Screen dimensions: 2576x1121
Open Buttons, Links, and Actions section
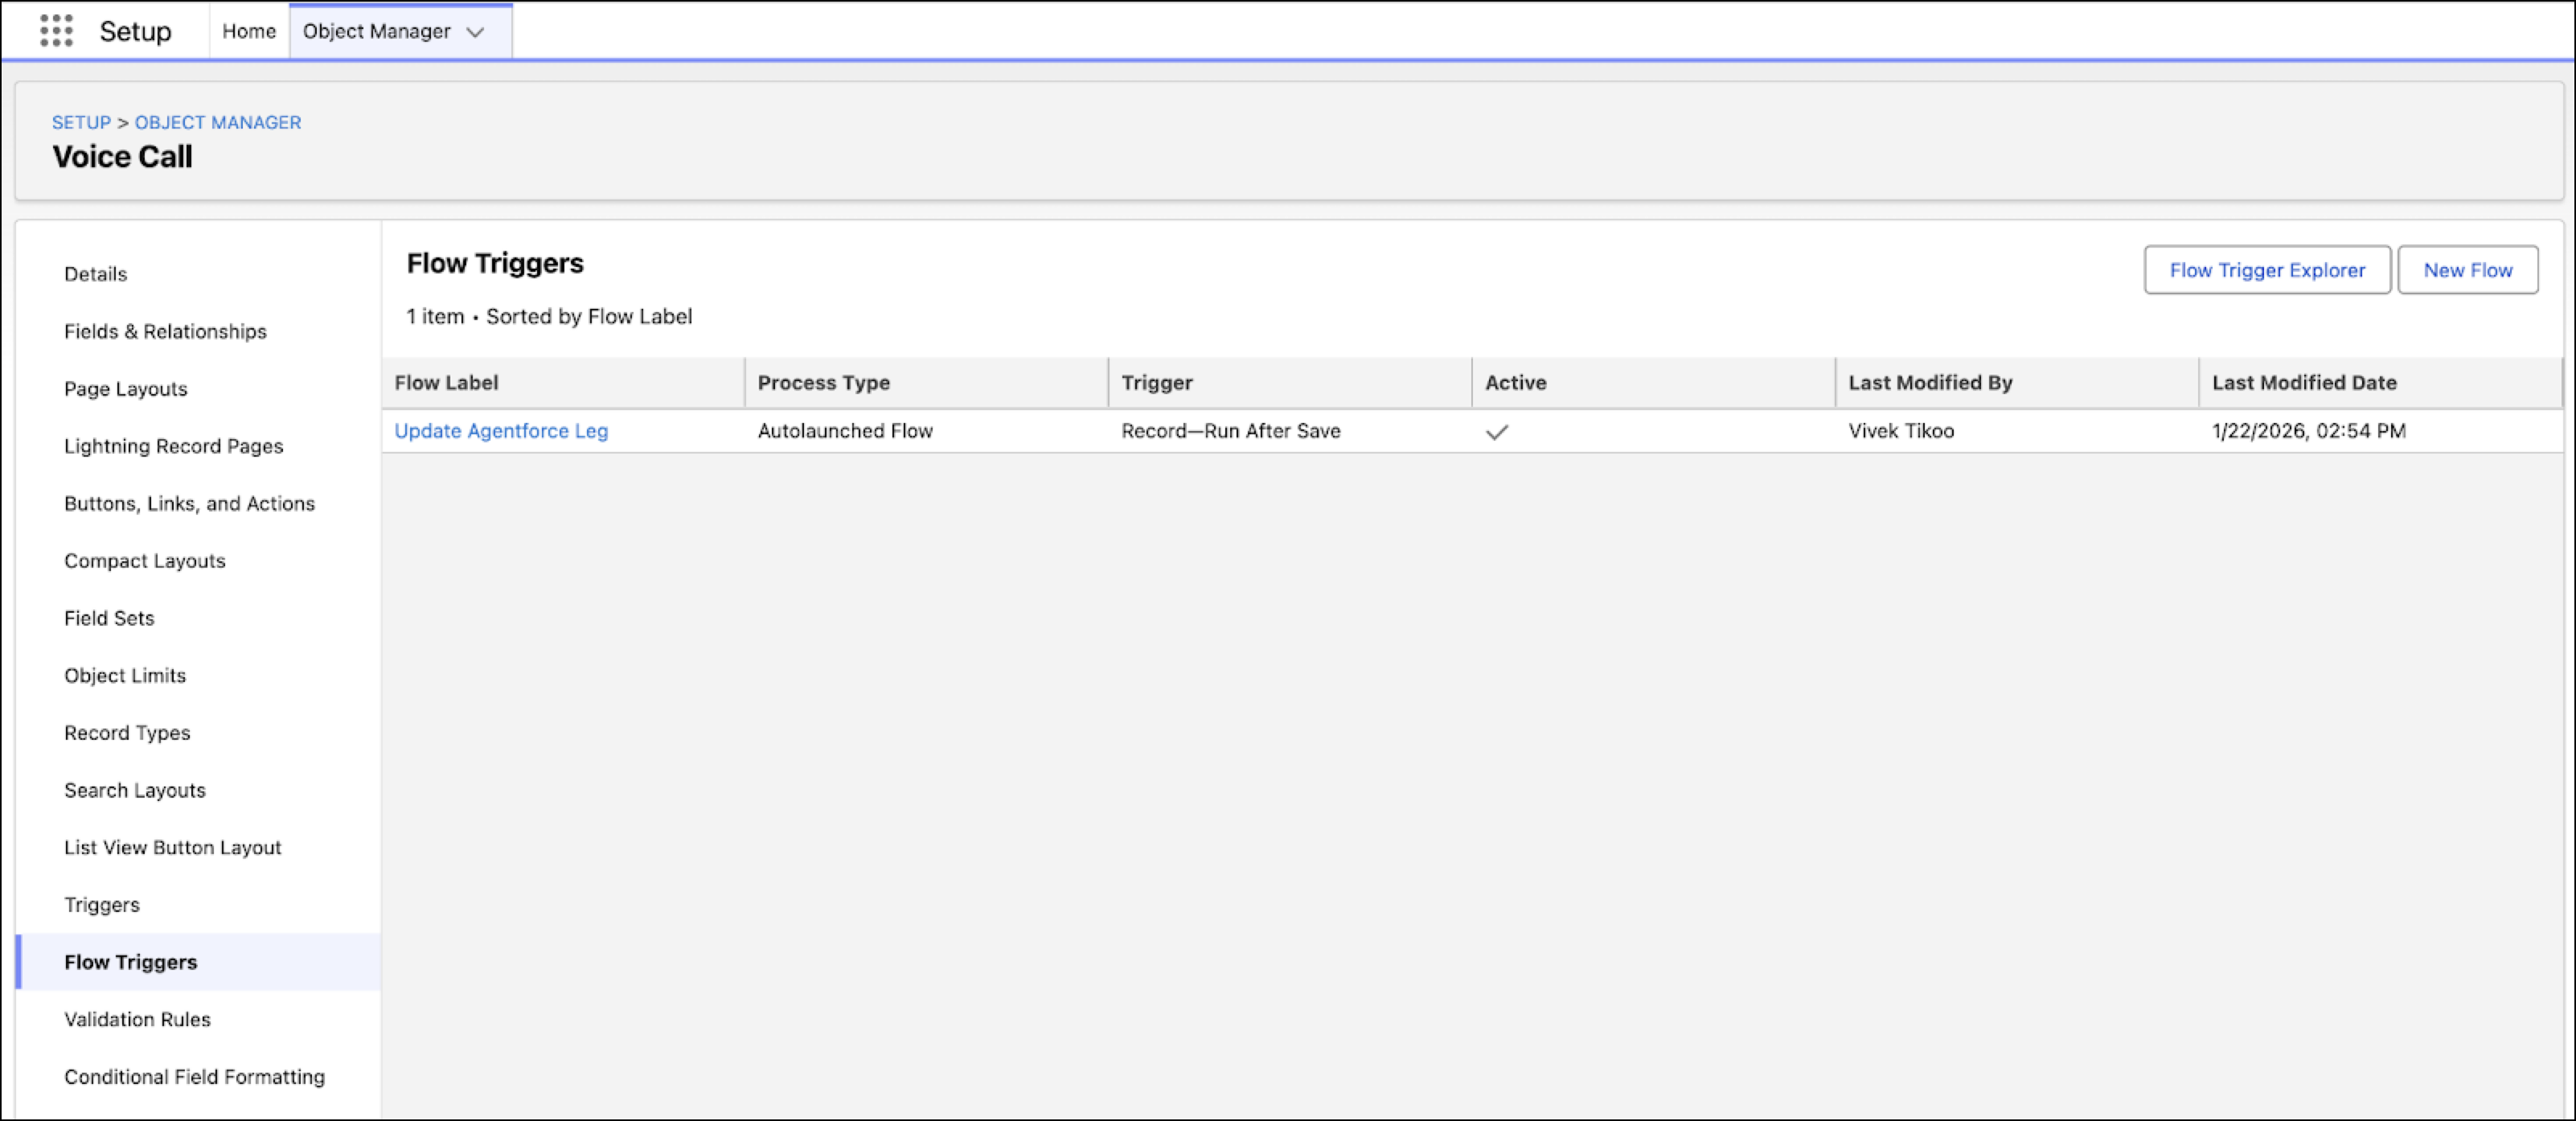click(x=190, y=503)
